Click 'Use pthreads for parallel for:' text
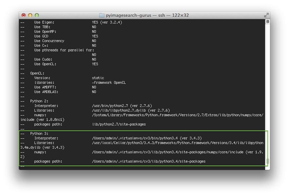Screen dimensions: 289x196 (64, 50)
